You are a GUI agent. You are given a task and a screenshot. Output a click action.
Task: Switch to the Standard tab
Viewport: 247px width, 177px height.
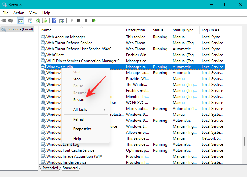(x=70, y=168)
